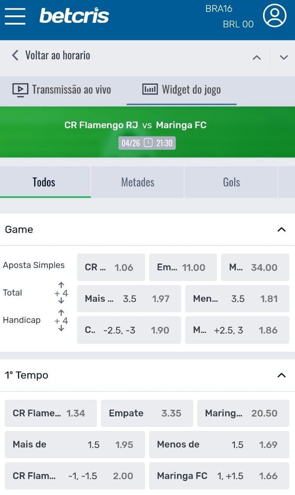The height and width of the screenshot is (495, 295).
Task: Increase the Handicap line with up arrow
Action: coord(61,313)
